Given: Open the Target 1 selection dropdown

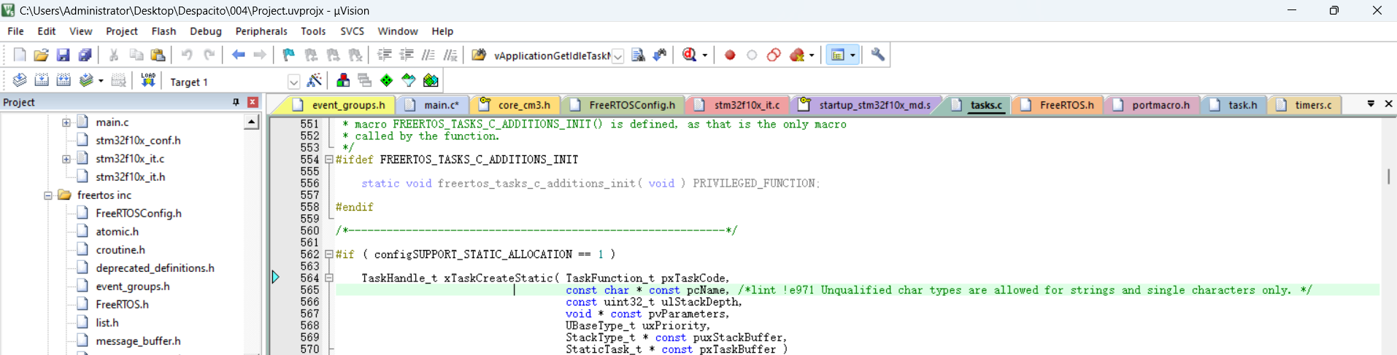Looking at the screenshot, I should pyautogui.click(x=293, y=82).
